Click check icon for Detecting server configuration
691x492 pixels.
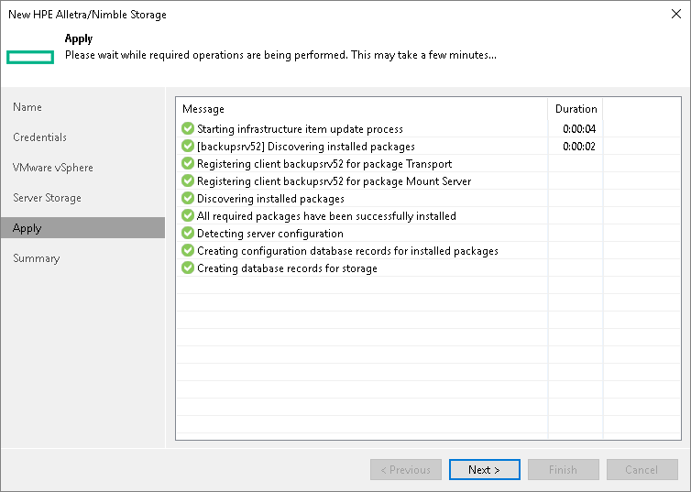188,233
